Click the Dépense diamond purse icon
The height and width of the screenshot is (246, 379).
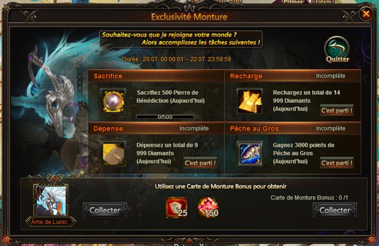[x=113, y=154]
